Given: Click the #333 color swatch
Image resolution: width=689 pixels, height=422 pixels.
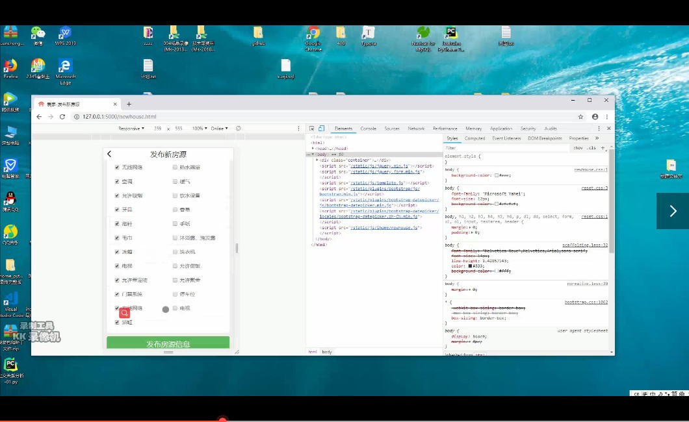Looking at the screenshot, I should pyautogui.click(x=470, y=266).
